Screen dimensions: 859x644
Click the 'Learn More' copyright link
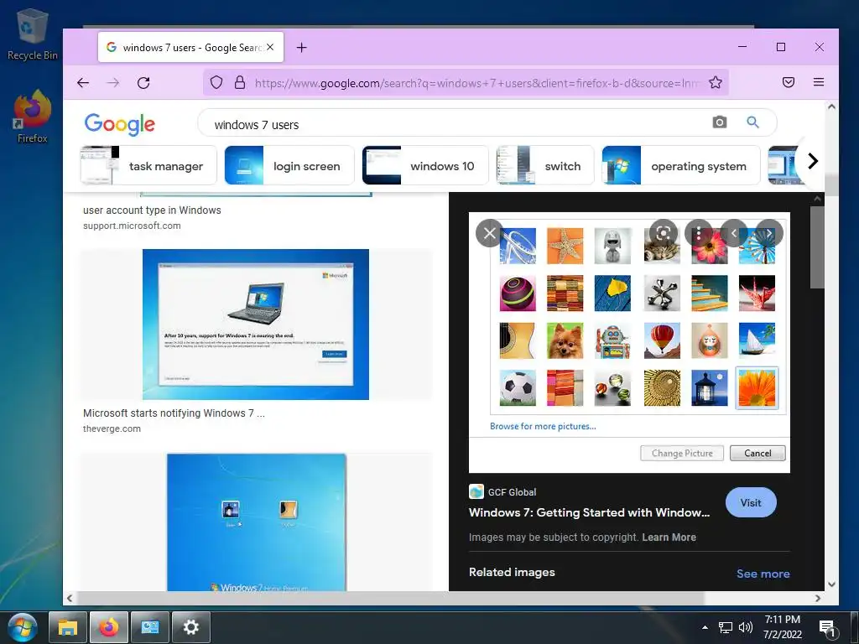669,538
